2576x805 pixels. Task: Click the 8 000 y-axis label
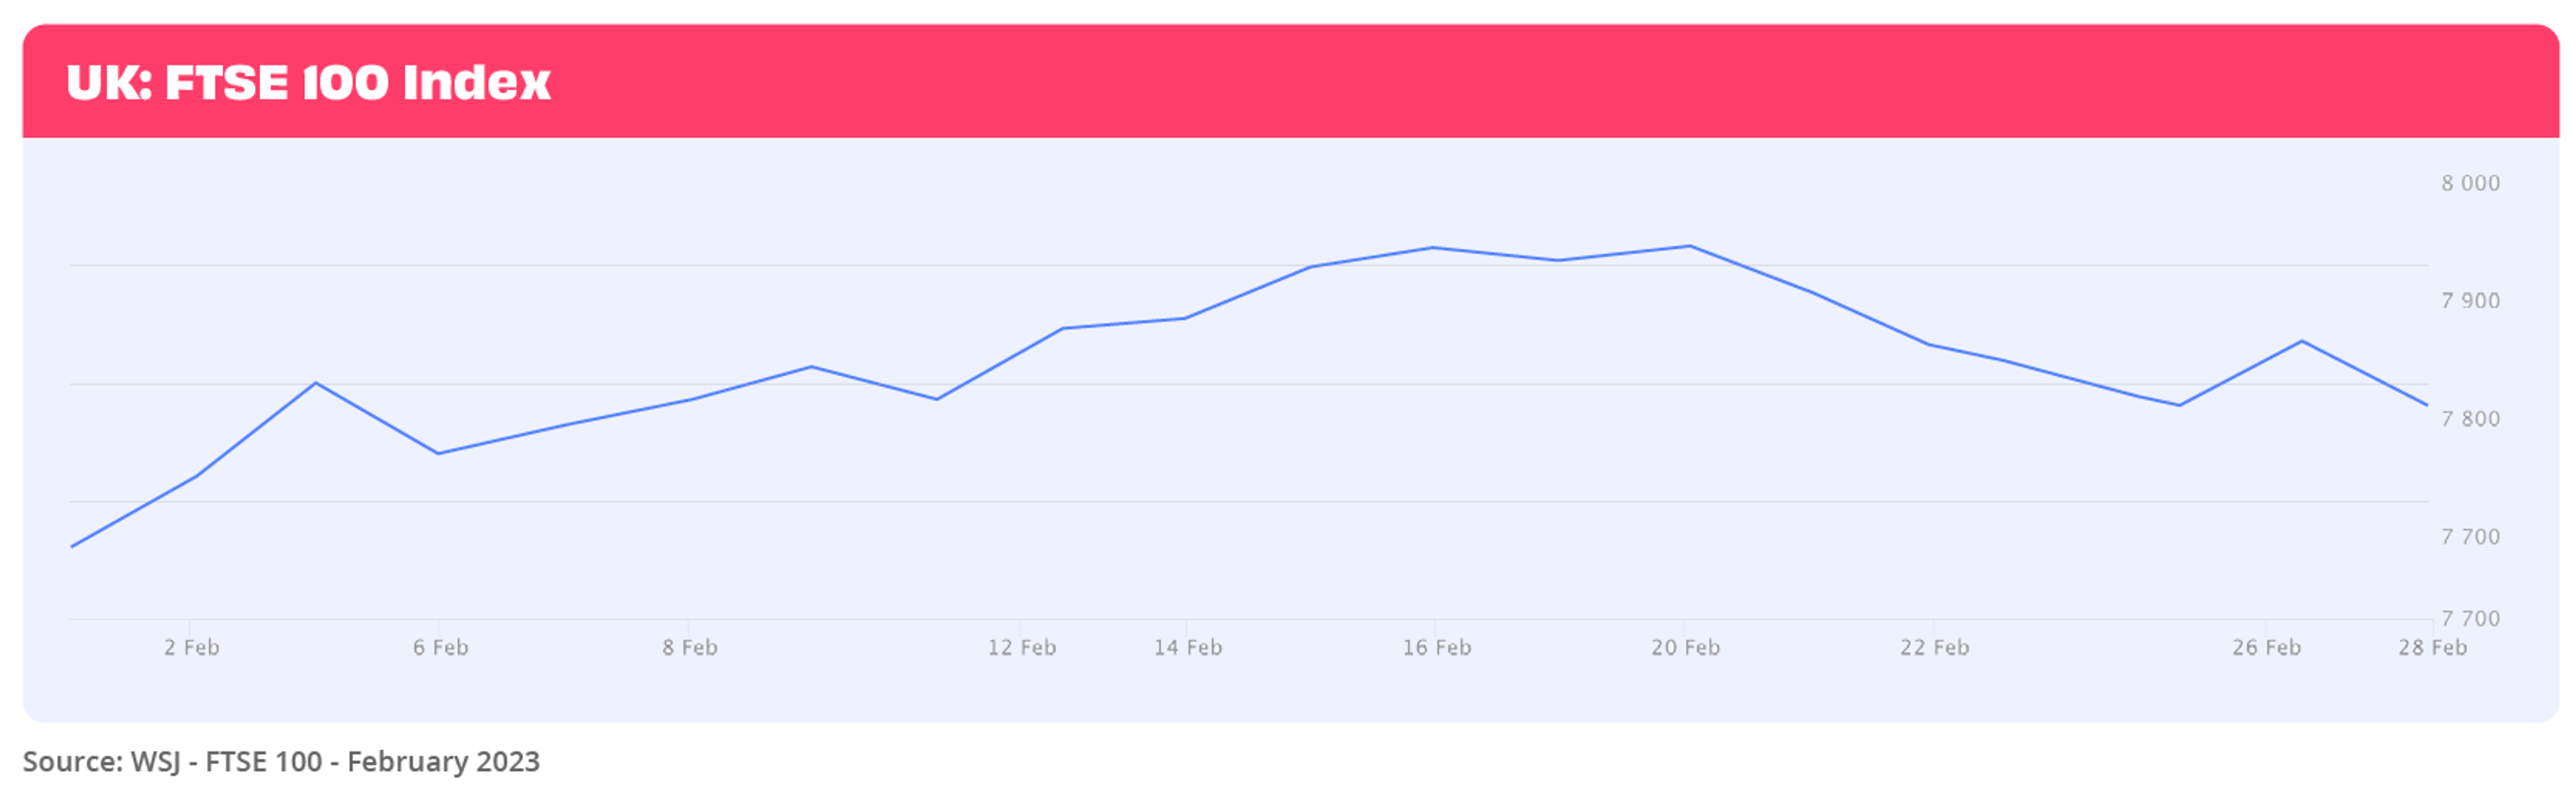(2470, 184)
